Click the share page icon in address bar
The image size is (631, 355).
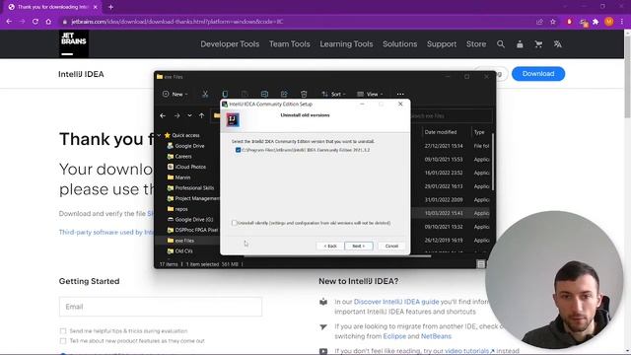(539, 22)
